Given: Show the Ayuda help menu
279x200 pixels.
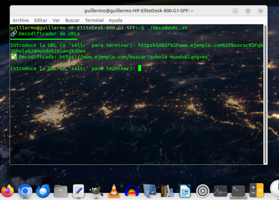Looking at the screenshot, I should [116, 20].
